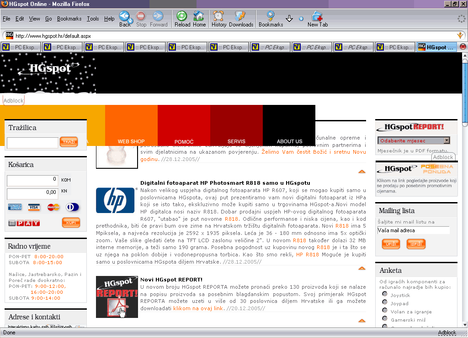This screenshot has width=468, height=338.
Task: Choose the Joypad radio button
Action: [385, 302]
